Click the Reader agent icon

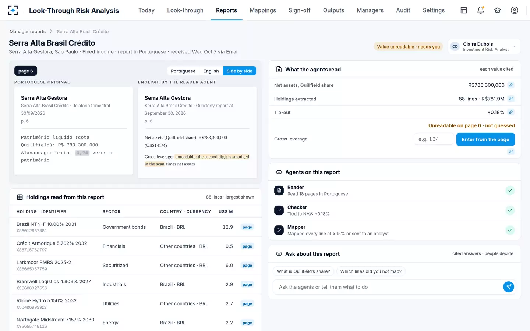(x=279, y=191)
